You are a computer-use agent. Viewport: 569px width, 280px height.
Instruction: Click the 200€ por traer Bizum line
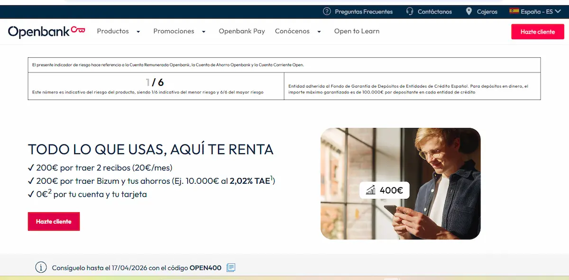click(x=151, y=181)
